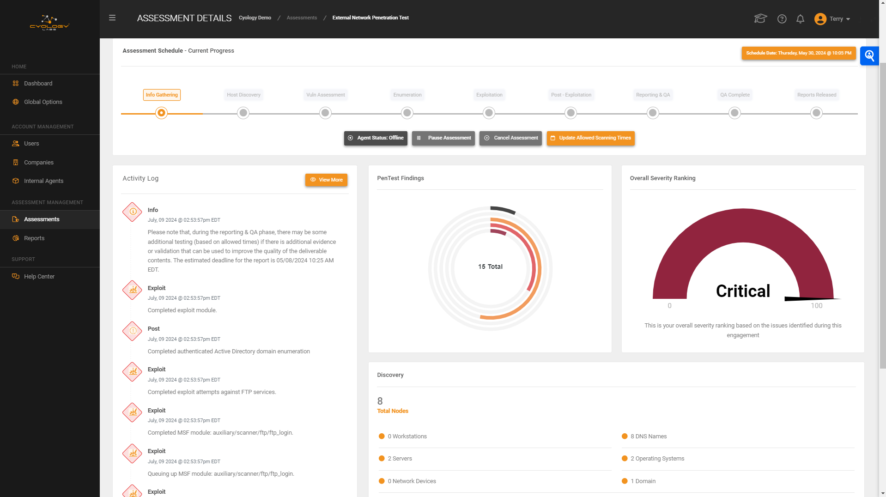Screen dimensions: 886x497
Task: Click the Assessments breadcrumb link
Action: click(x=302, y=18)
